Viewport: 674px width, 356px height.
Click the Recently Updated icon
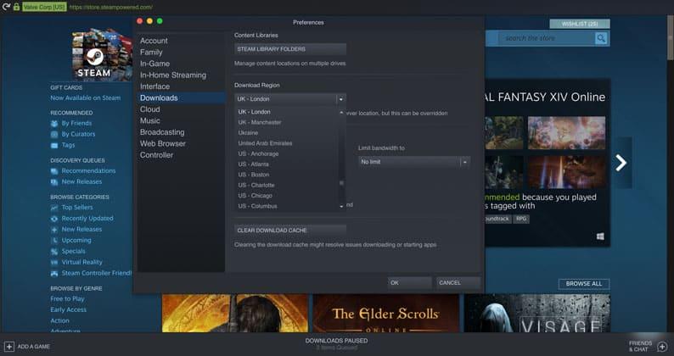[54, 219]
